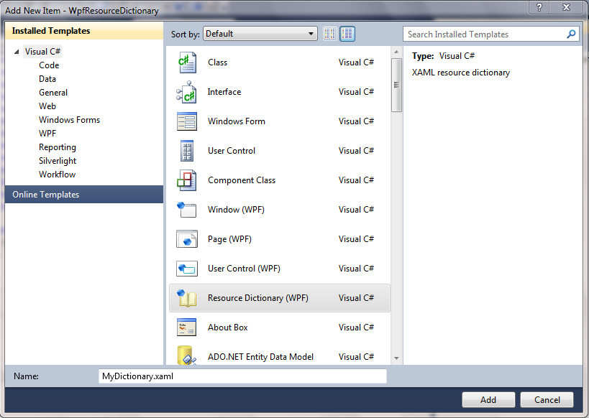Select the Reporting category
589x418 pixels.
[x=58, y=147]
